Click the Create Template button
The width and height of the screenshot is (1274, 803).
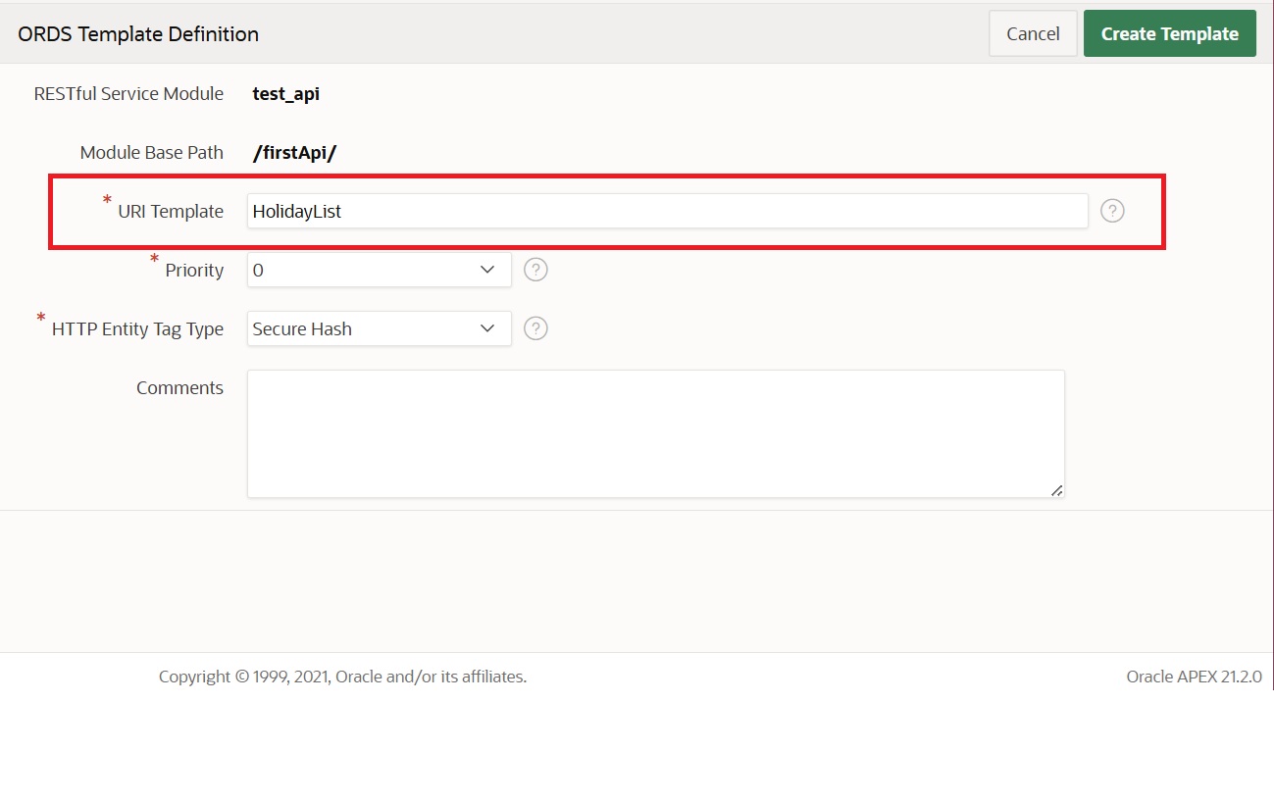point(1169,33)
